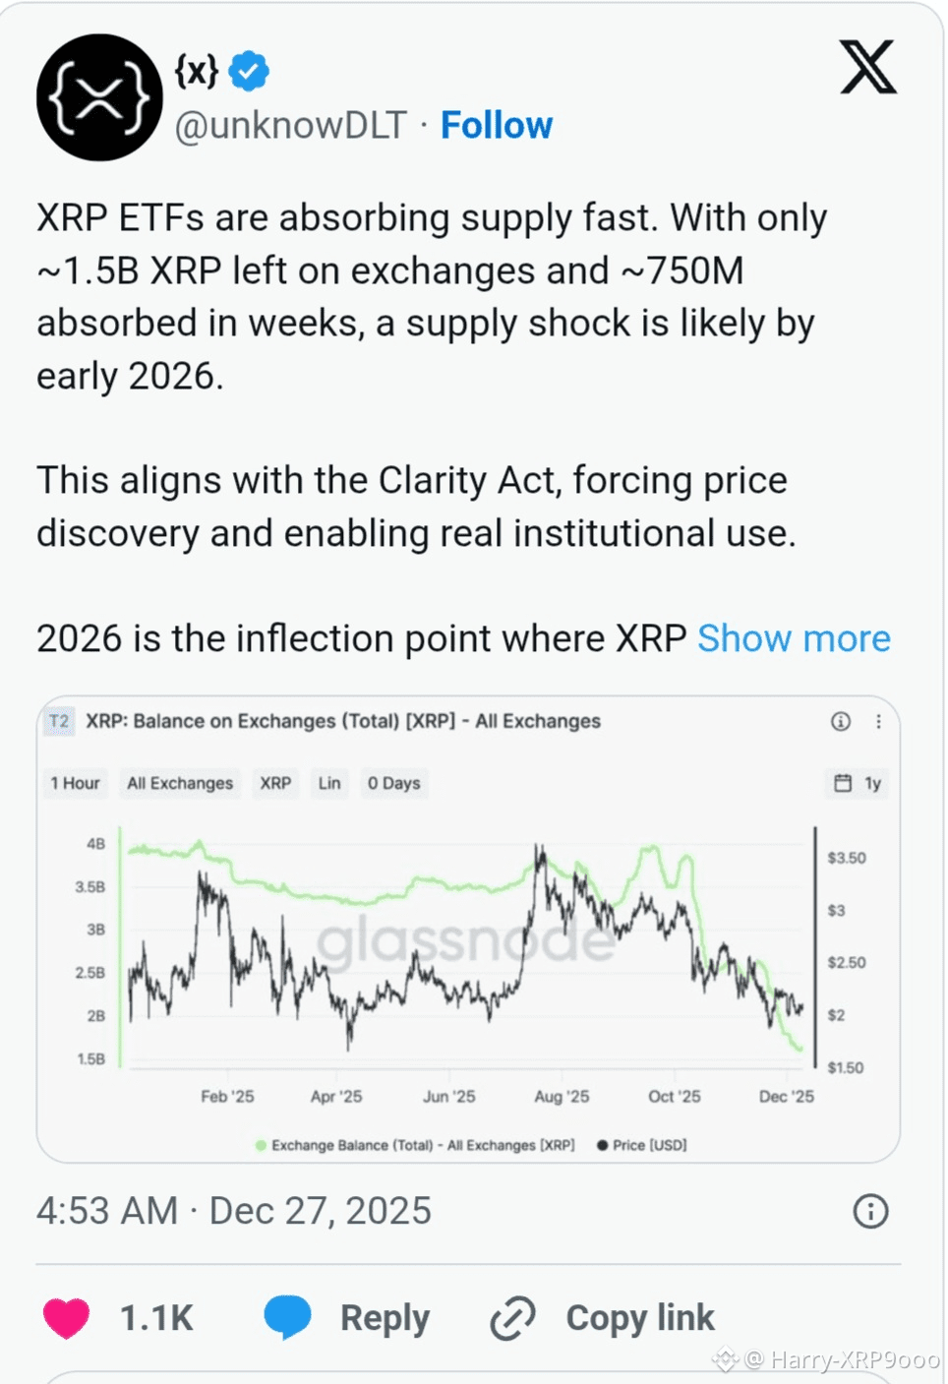This screenshot has width=948, height=1384.
Task: Toggle the Exchange Balance legend series
Action: 415,1145
